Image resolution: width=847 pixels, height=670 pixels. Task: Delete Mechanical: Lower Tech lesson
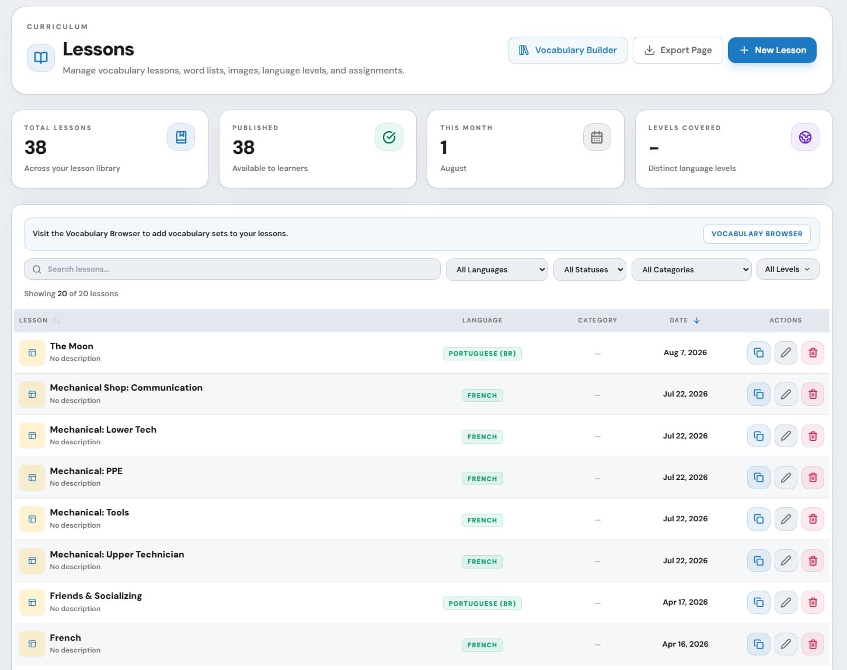point(813,436)
